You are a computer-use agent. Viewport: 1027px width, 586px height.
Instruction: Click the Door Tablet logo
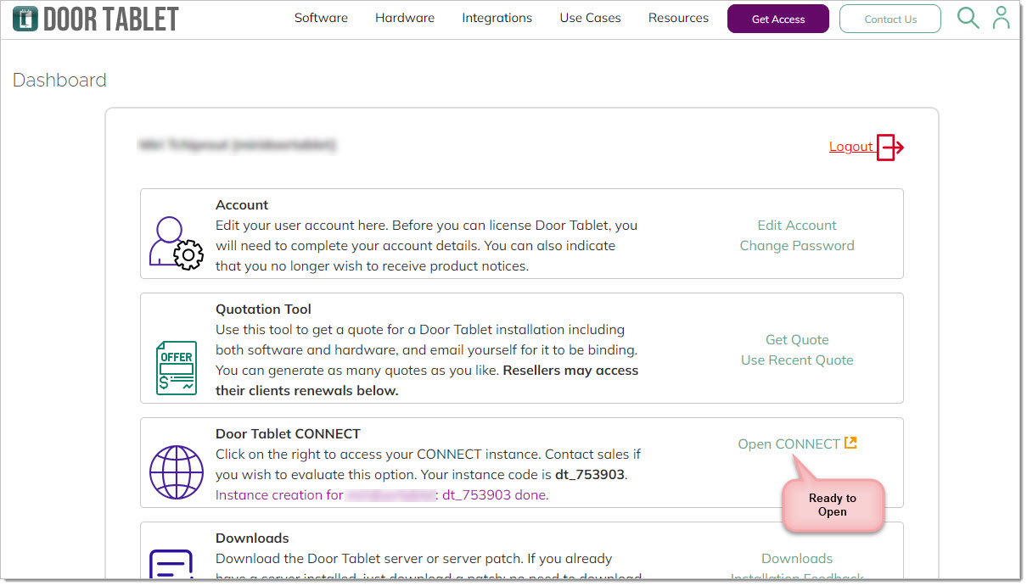point(96,19)
